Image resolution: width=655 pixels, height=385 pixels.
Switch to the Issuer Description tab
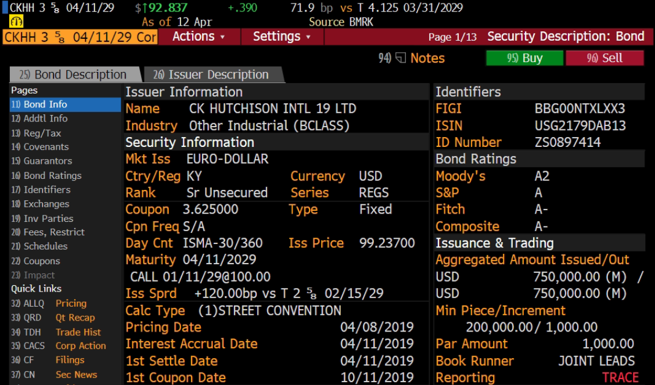tap(214, 74)
